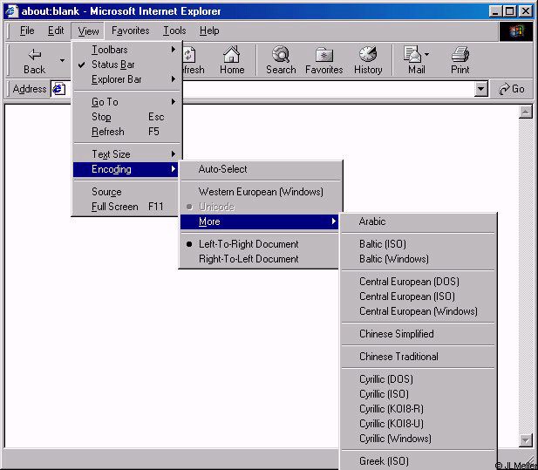Select Chinese Simplified encoding
This screenshot has height=470, width=538.
(x=418, y=334)
